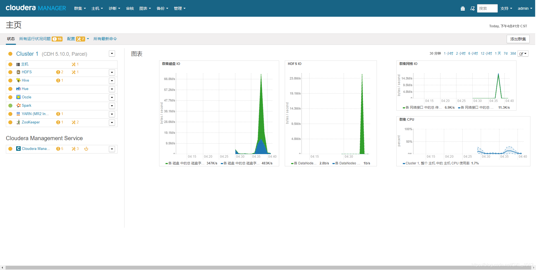
Task: Click the Cloudera Management Service icon
Action: (x=18, y=149)
